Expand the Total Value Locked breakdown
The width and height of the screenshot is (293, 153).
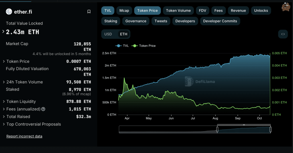click(x=3, y=31)
